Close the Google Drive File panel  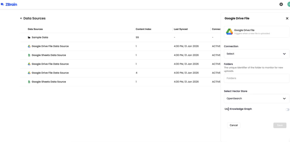(287, 18)
